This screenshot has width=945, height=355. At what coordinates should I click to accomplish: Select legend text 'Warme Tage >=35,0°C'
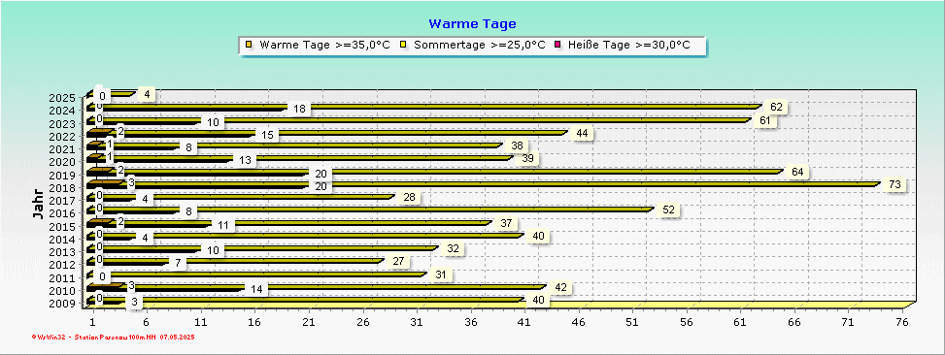(x=324, y=46)
